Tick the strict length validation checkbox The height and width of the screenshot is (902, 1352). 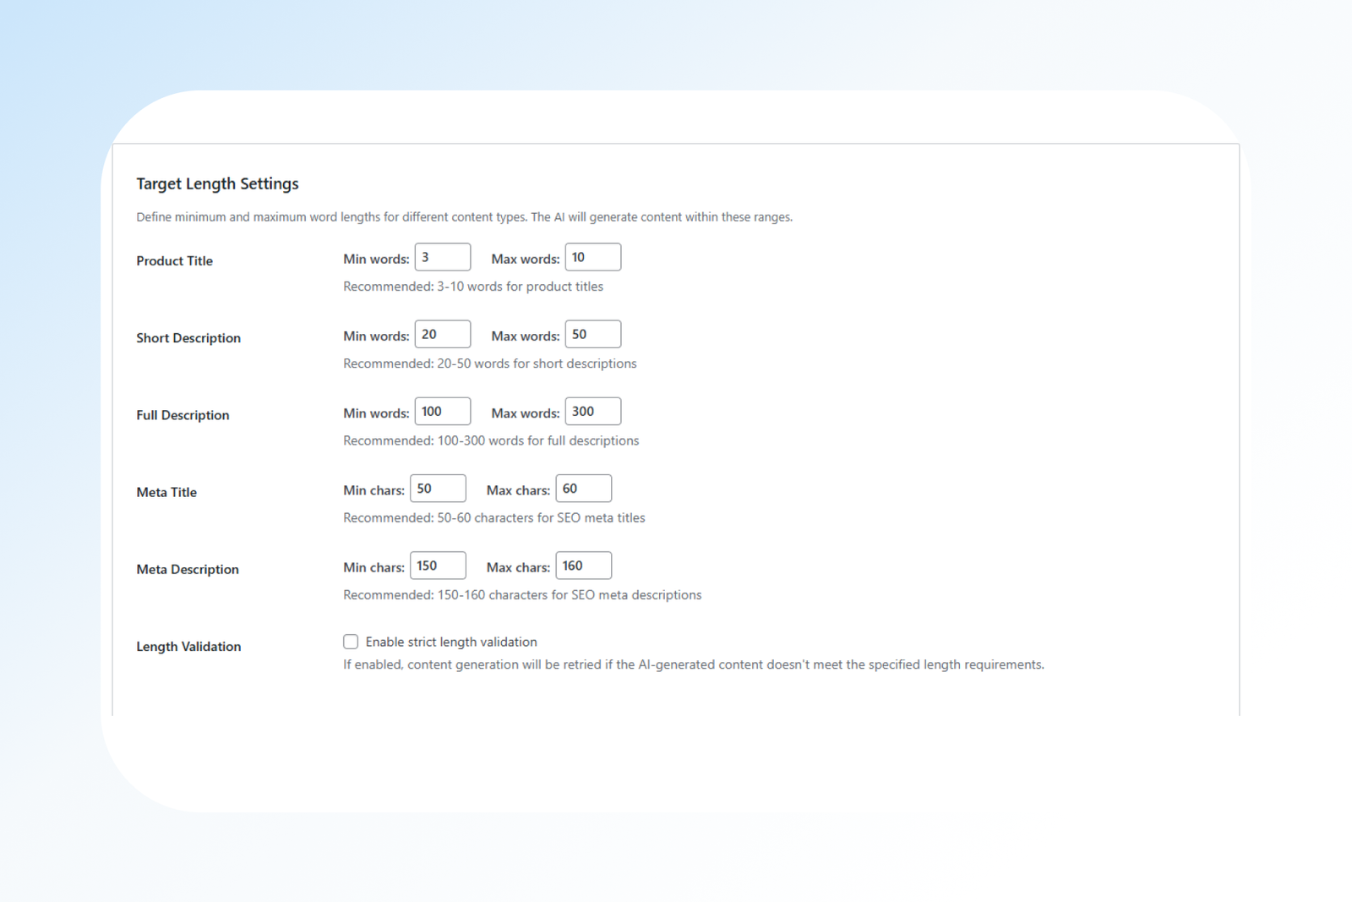(x=351, y=642)
